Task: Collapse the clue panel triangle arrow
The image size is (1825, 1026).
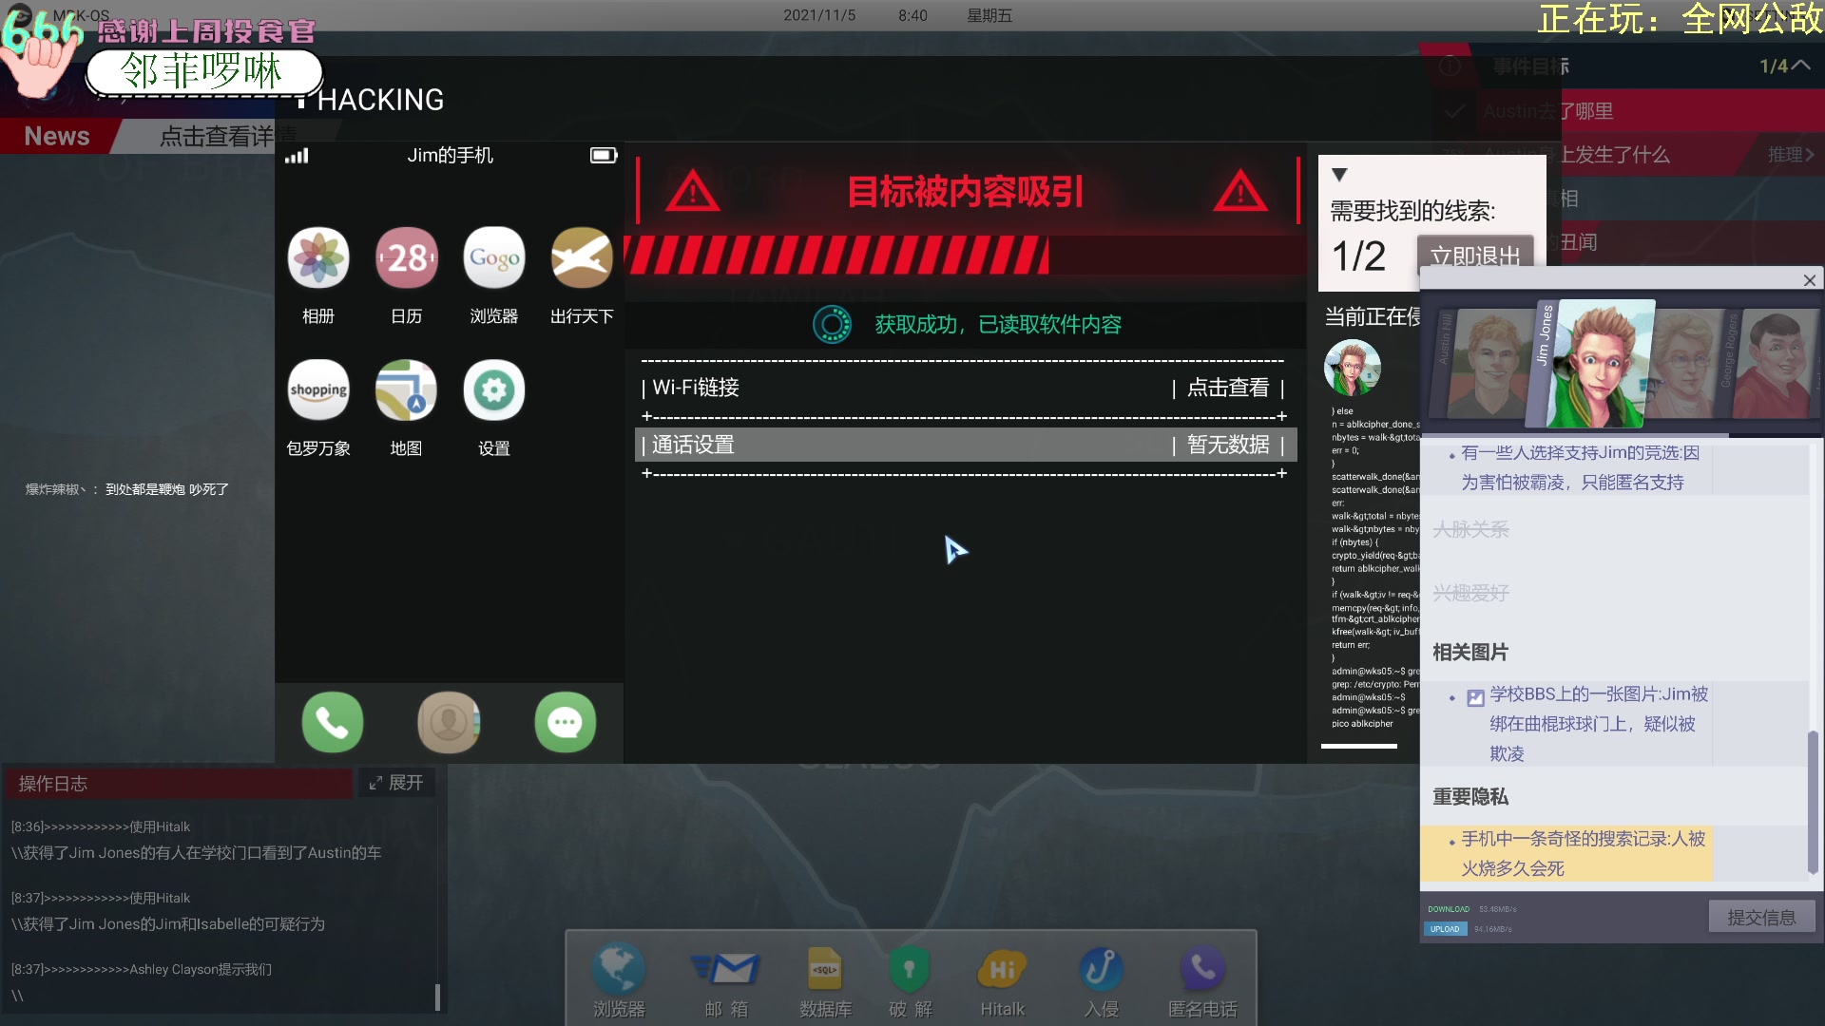Action: coord(1339,175)
